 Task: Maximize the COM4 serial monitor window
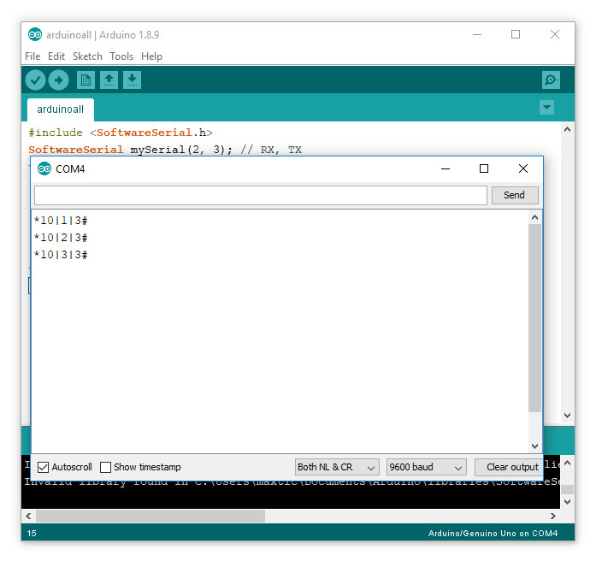pyautogui.click(x=484, y=168)
